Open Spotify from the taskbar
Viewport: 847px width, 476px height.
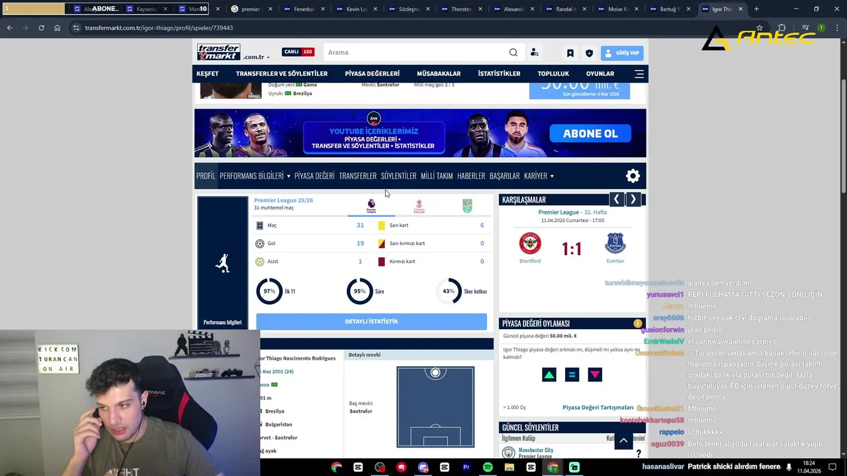tap(488, 467)
